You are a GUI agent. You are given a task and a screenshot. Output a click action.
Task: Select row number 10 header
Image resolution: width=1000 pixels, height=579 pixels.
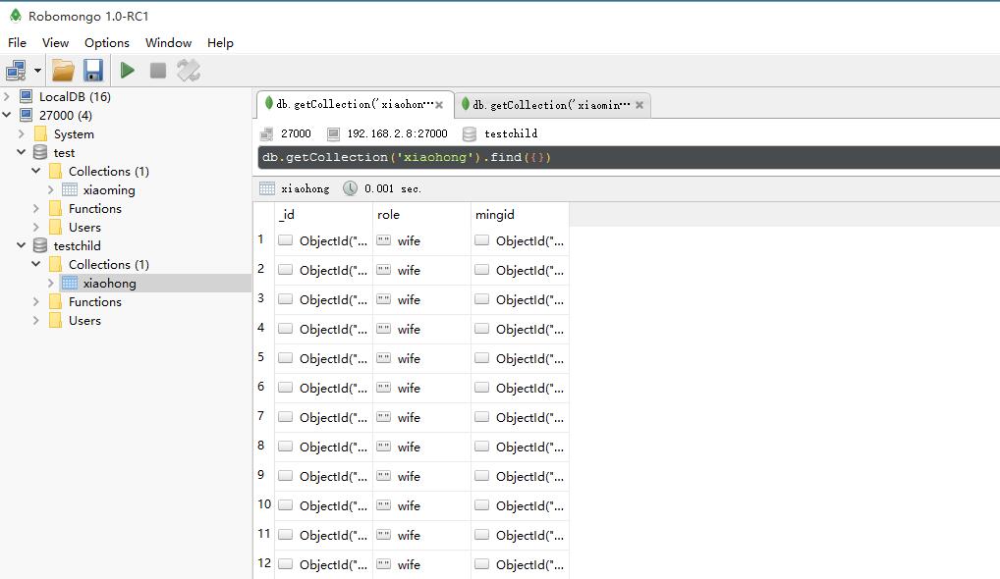click(264, 504)
